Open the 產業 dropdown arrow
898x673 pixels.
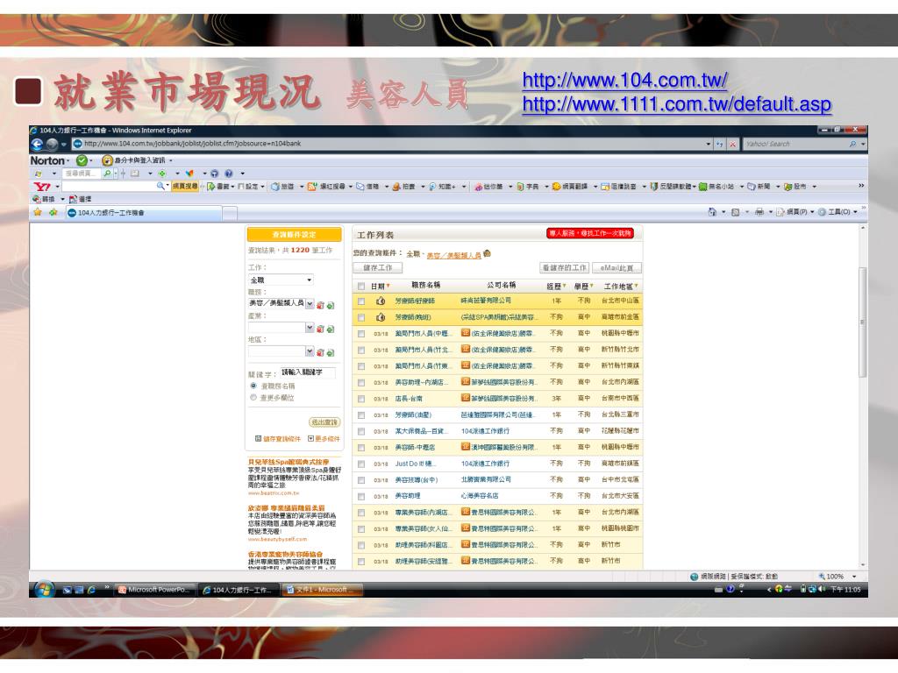[310, 328]
